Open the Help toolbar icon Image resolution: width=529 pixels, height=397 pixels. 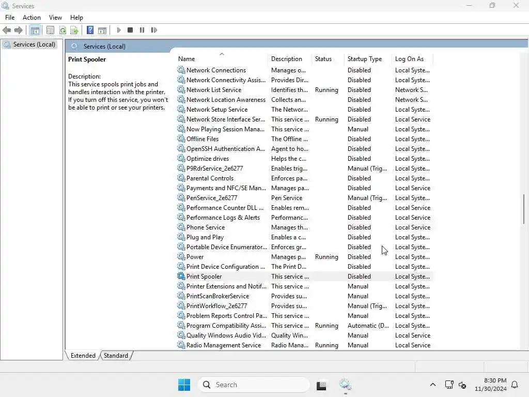point(90,30)
